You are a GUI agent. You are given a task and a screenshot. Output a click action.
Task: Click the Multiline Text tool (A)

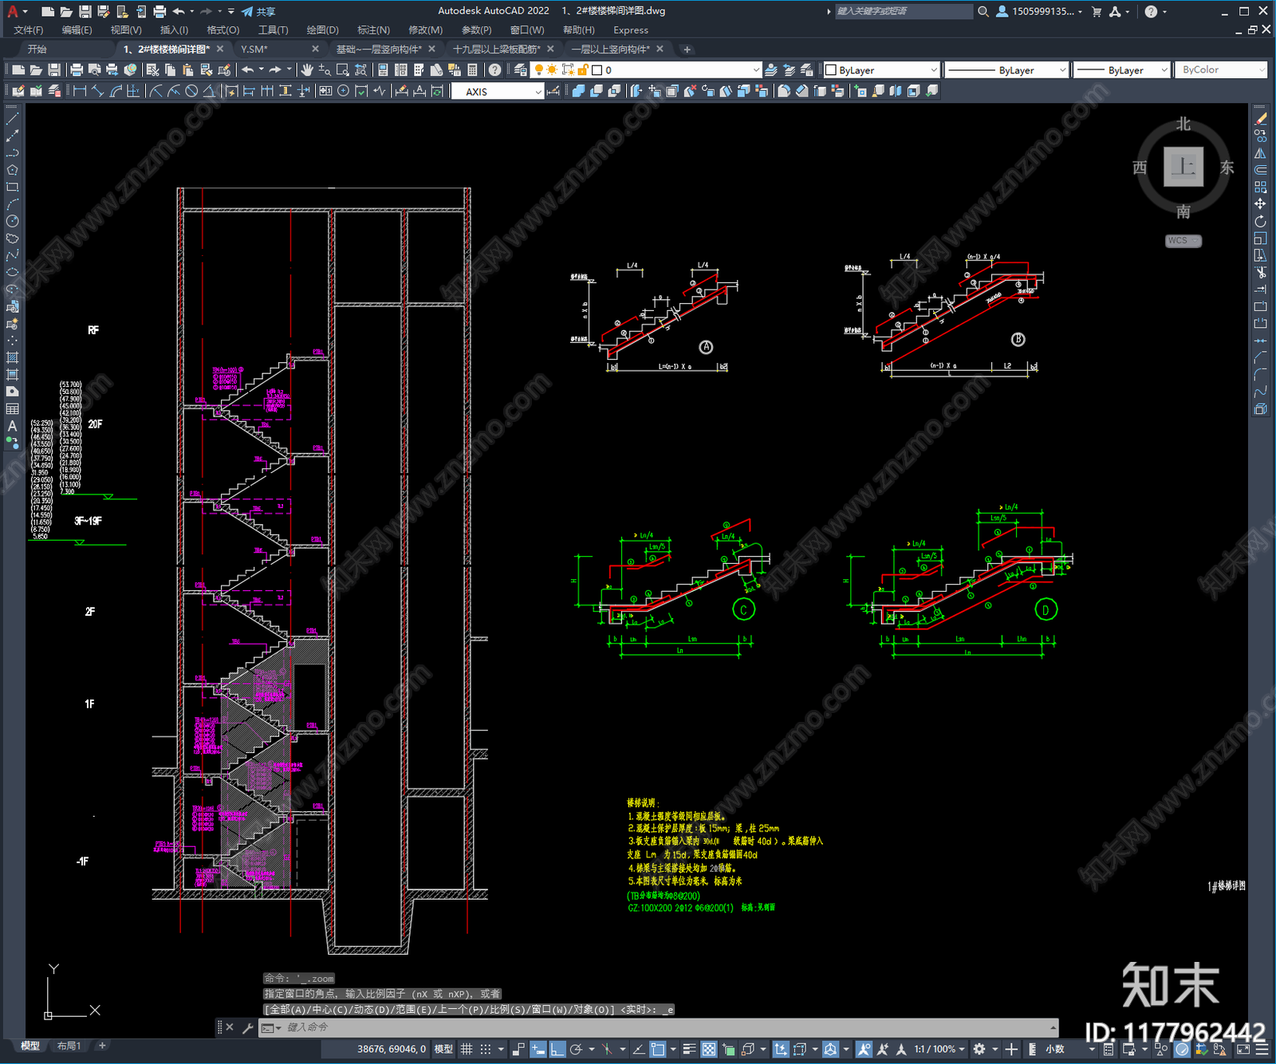click(x=12, y=426)
